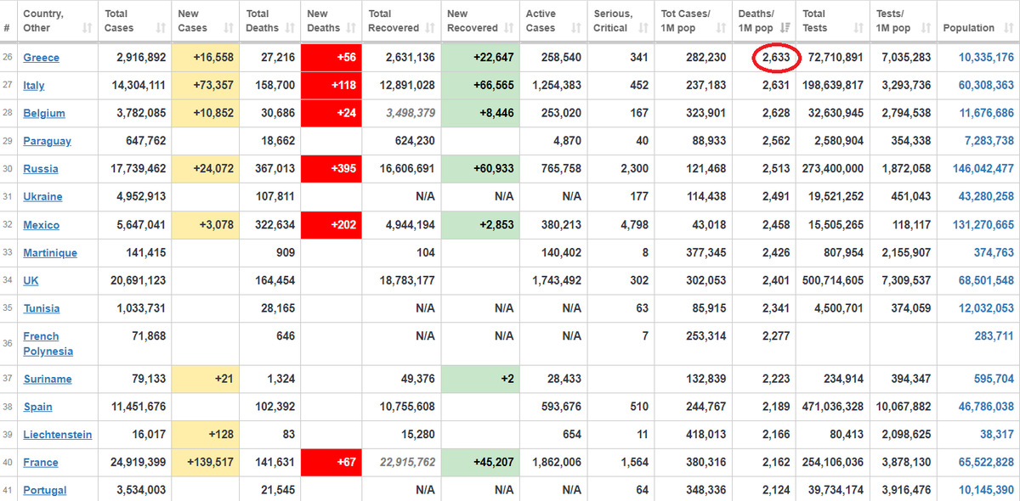Select Belgium total recovered value 3,498,379
1020x501 pixels.
[x=410, y=114]
